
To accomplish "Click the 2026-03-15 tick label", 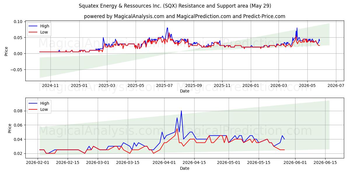I will pyautogui.click(x=127, y=163).
